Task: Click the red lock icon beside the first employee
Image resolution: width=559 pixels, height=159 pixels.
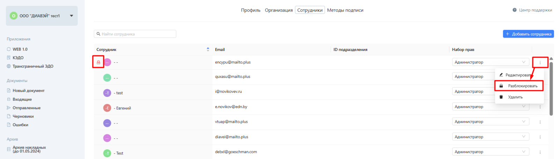Action: tap(98, 62)
